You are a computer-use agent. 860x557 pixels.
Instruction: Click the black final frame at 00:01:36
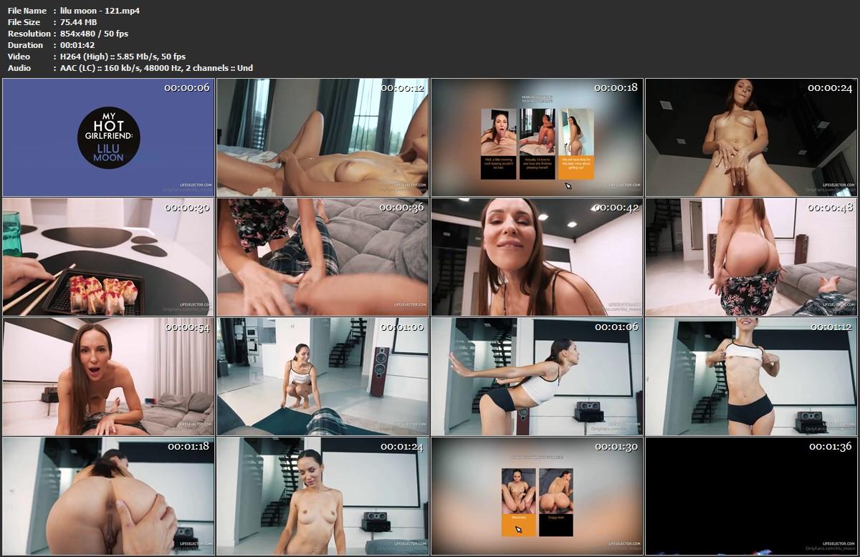pyautogui.click(x=751, y=496)
